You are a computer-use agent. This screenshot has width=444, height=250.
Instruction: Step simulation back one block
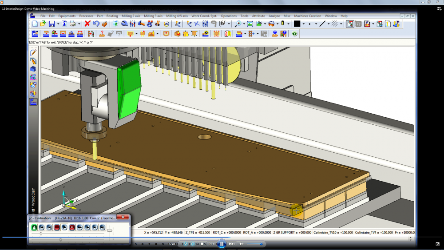tap(49, 227)
